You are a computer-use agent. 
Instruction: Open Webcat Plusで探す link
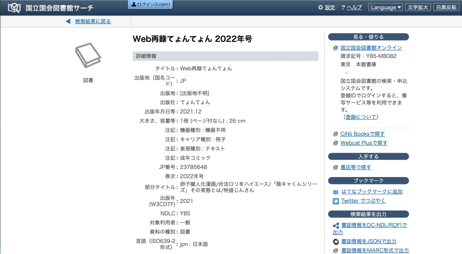click(364, 143)
